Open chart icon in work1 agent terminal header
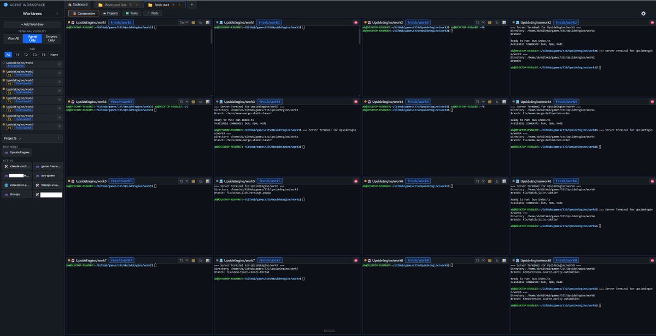Screen dimensions: 656x336 208,22
